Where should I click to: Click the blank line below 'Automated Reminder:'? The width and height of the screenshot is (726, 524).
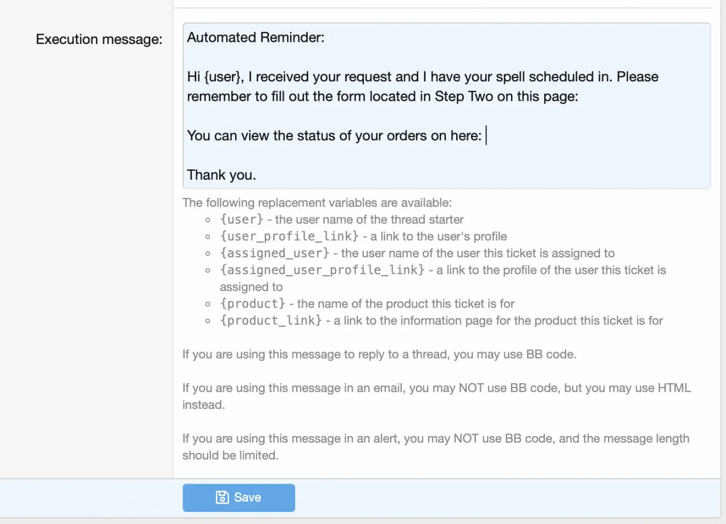tap(446, 57)
